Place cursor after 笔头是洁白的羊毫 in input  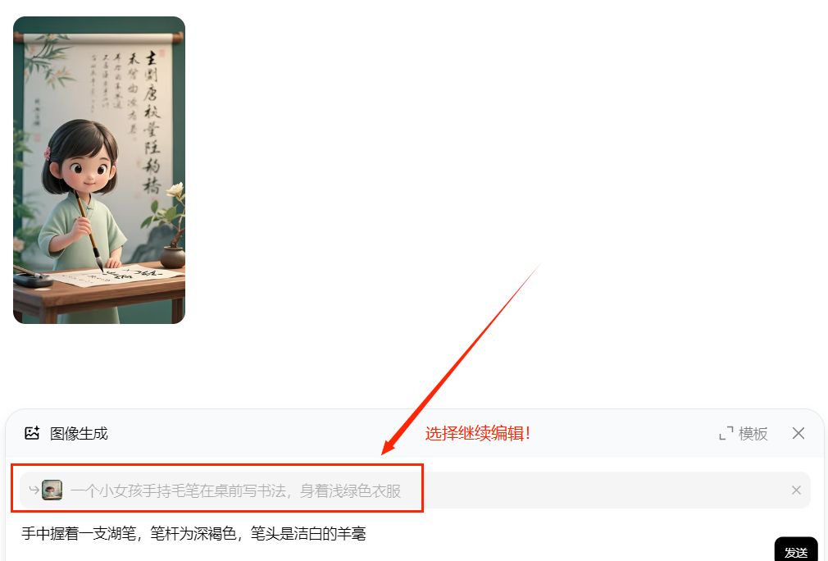click(366, 534)
